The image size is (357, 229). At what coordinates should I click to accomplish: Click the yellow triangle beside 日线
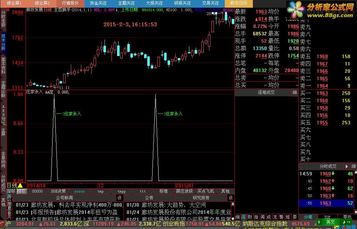(20, 186)
